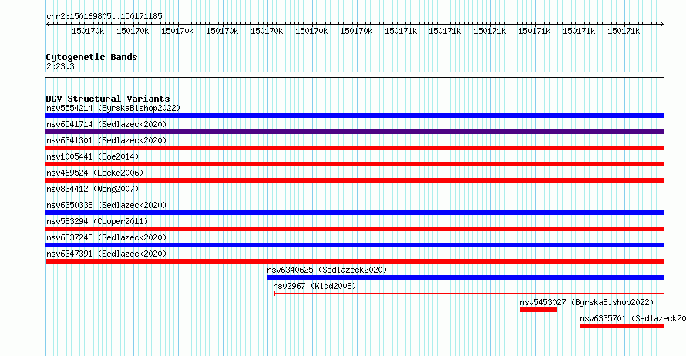Select the 2q23.3 band label
The image size is (686, 356).
point(60,66)
